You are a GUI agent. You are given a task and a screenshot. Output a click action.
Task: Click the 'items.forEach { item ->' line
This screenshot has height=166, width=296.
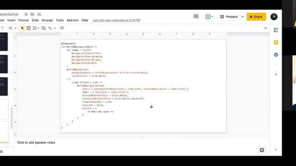[x=86, y=83]
